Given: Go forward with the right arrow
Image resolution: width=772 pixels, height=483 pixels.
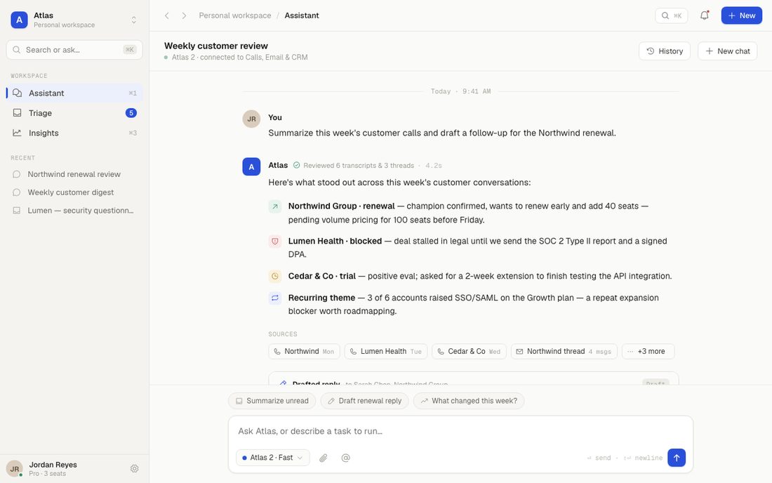Looking at the screenshot, I should point(184,15).
